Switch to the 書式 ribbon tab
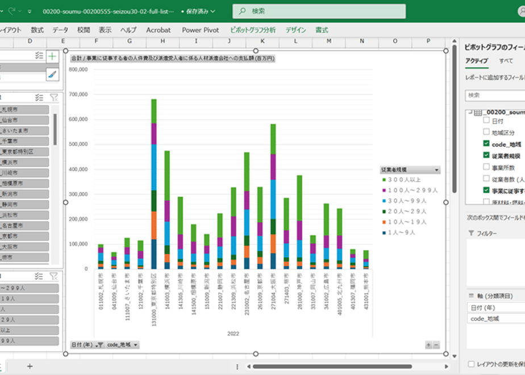The height and width of the screenshot is (375, 525). (x=322, y=30)
